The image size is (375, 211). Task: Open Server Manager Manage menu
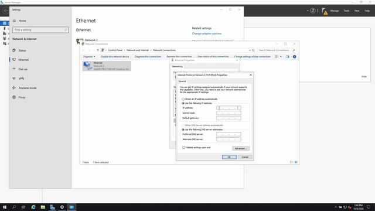(x=335, y=11)
